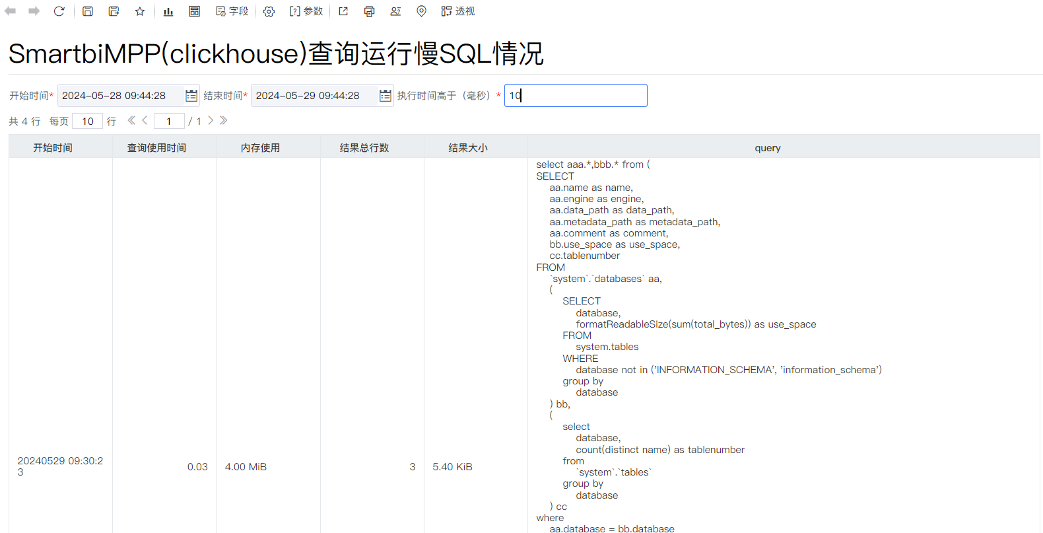Viewport: 1043px width, 533px height.
Task: Click the line 'aa.name as name,'
Action: coord(591,188)
